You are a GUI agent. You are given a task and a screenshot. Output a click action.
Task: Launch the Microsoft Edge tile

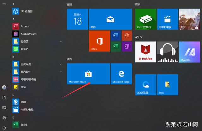(121, 74)
